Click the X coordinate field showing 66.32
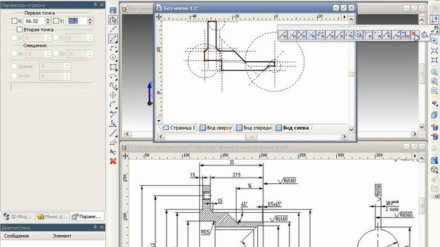The height and width of the screenshot is (247, 440). coord(34,21)
